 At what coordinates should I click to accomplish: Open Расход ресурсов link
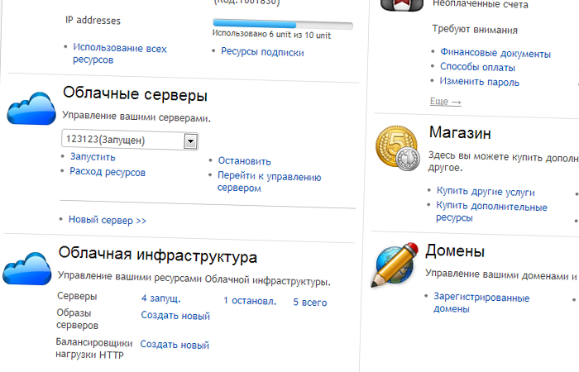click(x=108, y=172)
